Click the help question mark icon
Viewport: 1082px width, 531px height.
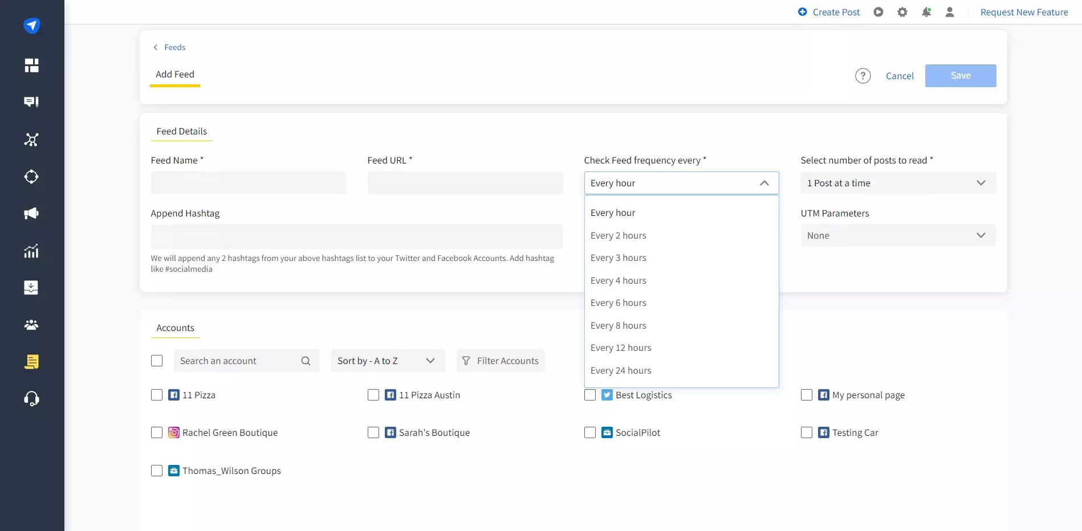point(863,76)
